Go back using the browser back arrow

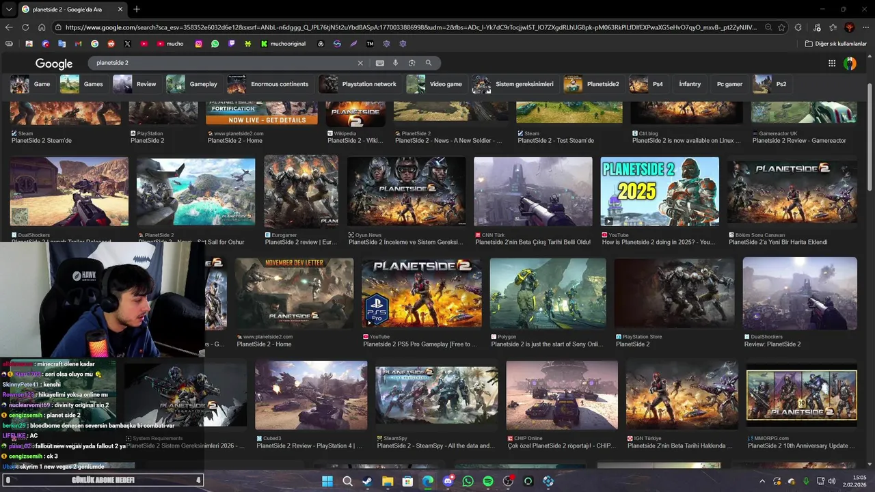[9, 27]
